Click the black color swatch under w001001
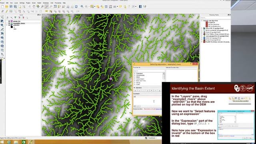Image resolution: width=256 pixels, height=144 pixels. [x=12, y=27]
